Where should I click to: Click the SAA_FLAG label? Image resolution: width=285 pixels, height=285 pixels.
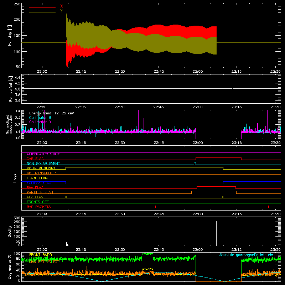35,187
